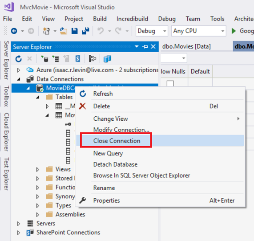Open the File menu
The image size is (254, 241).
click(x=8, y=19)
